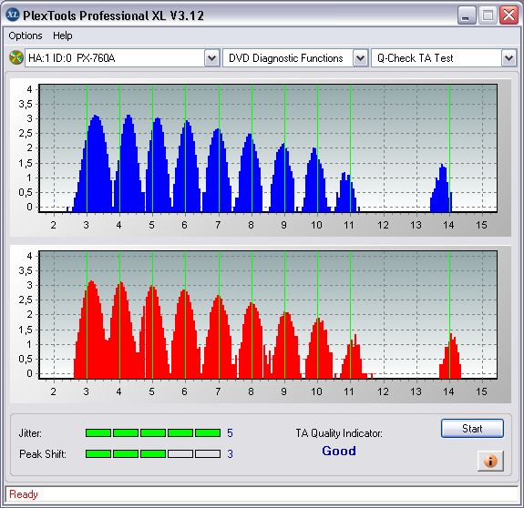Click the first green Jitter indicator bar
The image size is (524, 508).
coord(98,433)
